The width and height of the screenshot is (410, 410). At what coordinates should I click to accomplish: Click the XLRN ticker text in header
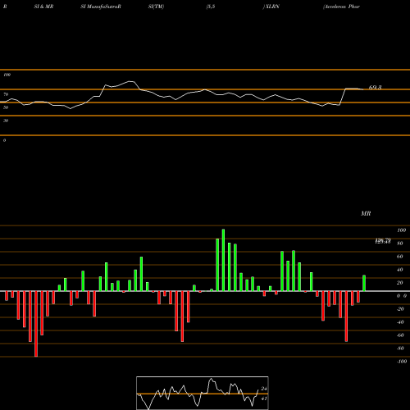pos(272,7)
